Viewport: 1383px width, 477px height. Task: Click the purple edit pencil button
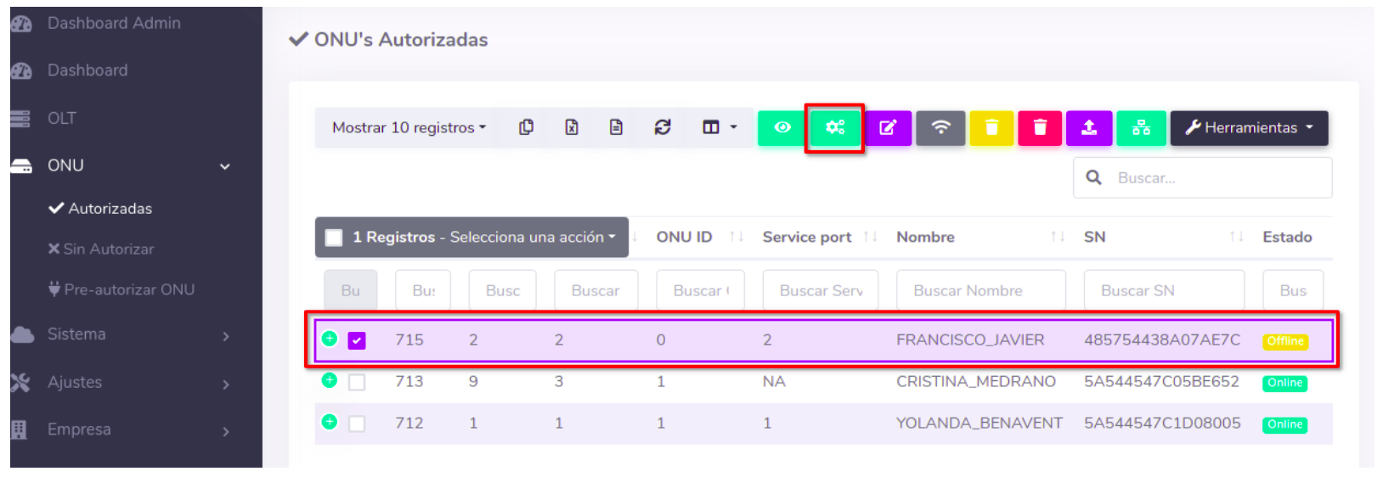(888, 127)
